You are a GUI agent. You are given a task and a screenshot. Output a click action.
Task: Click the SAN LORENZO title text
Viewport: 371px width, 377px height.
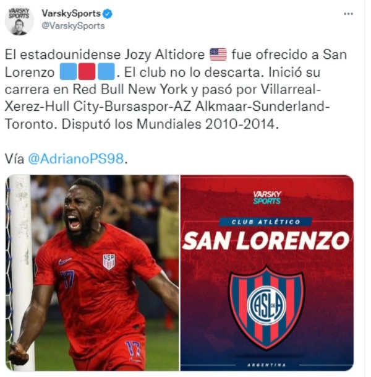click(x=267, y=241)
